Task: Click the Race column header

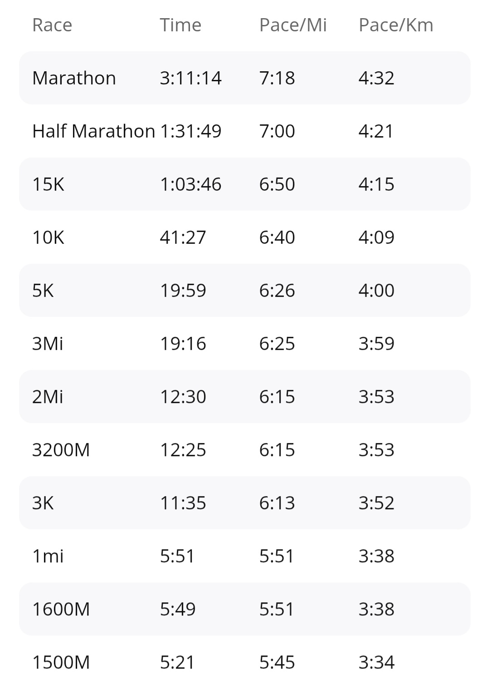Action: pyautogui.click(x=52, y=25)
